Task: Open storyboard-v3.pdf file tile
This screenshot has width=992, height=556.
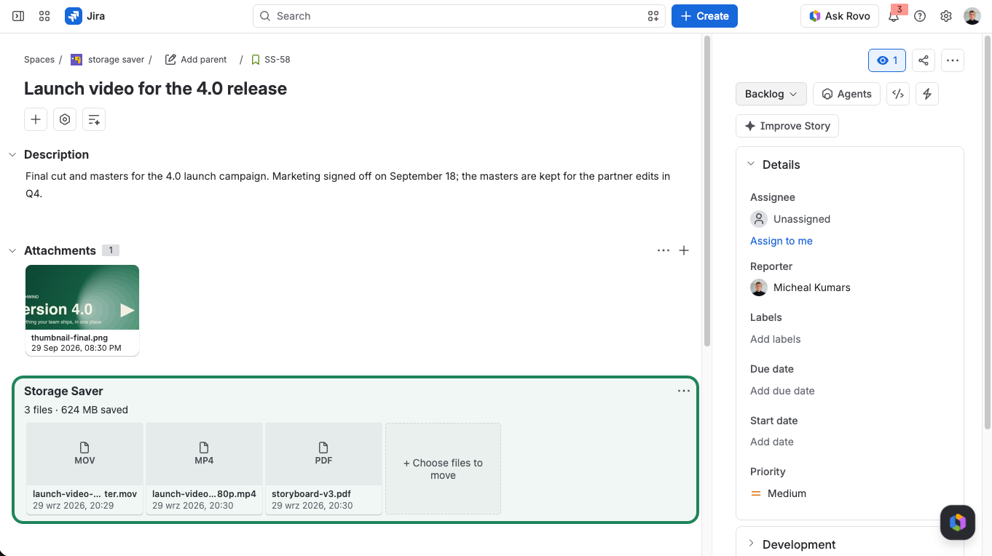Action: [323, 469]
